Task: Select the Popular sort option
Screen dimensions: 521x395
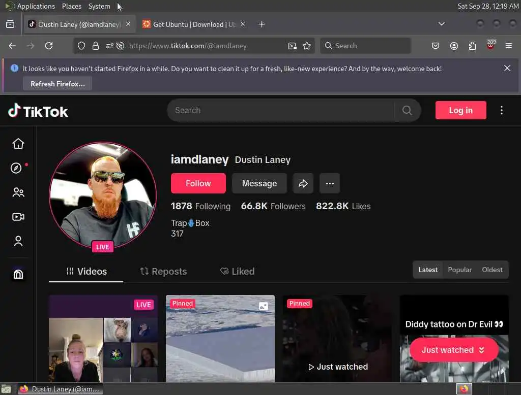Action: [x=459, y=270]
